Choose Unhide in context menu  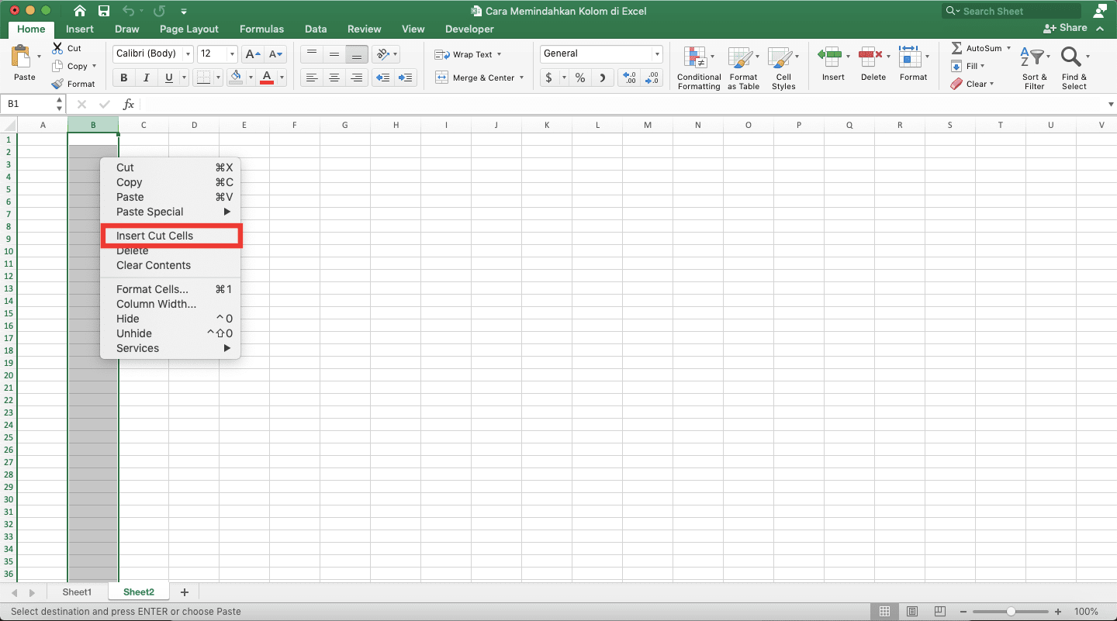pyautogui.click(x=171, y=333)
